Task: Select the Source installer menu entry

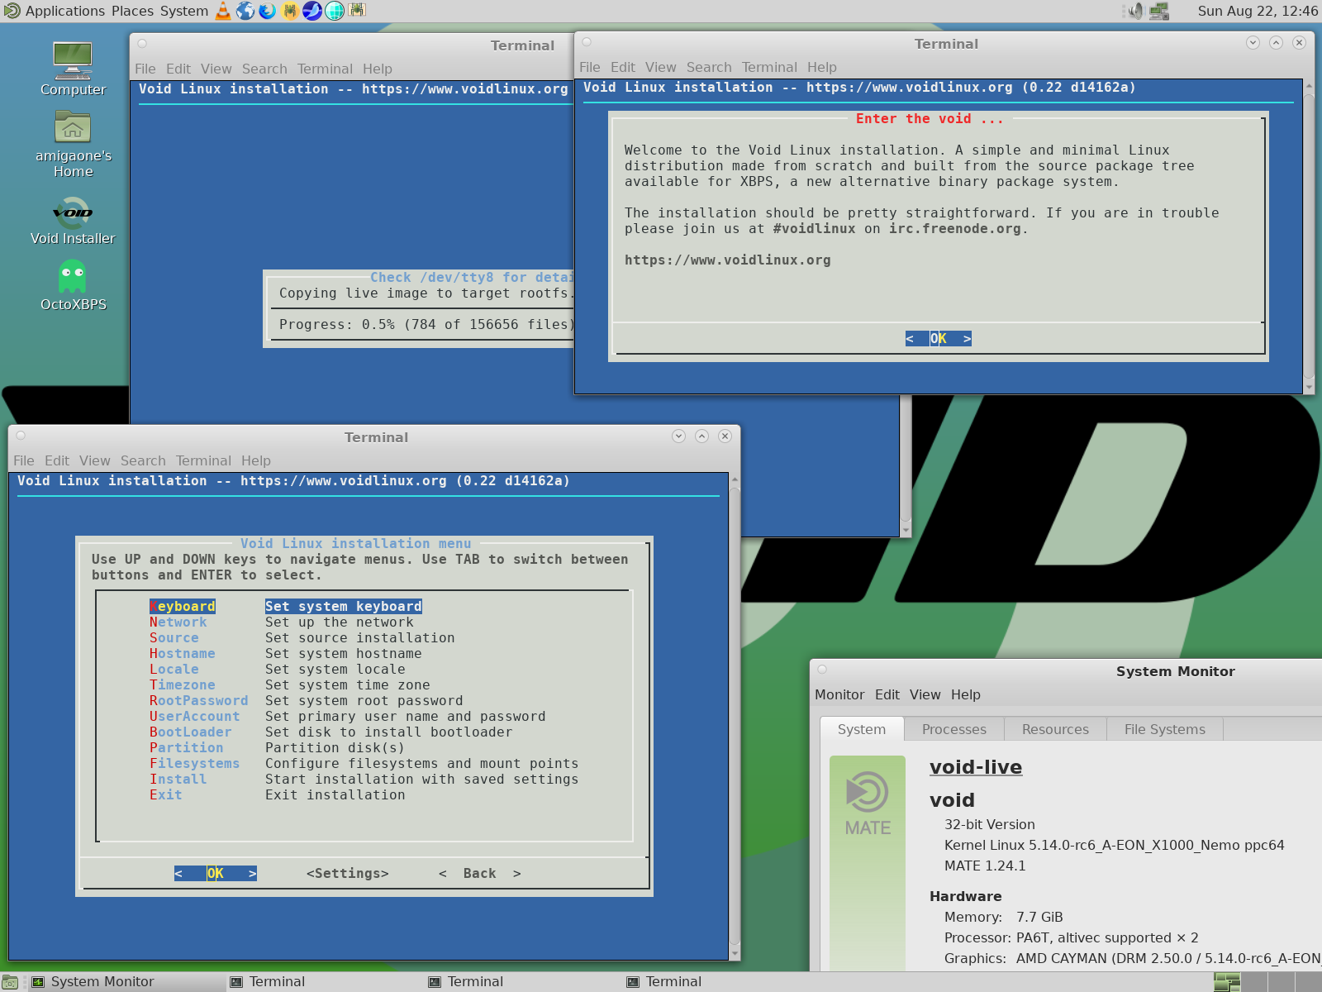Action: pyautogui.click(x=302, y=637)
